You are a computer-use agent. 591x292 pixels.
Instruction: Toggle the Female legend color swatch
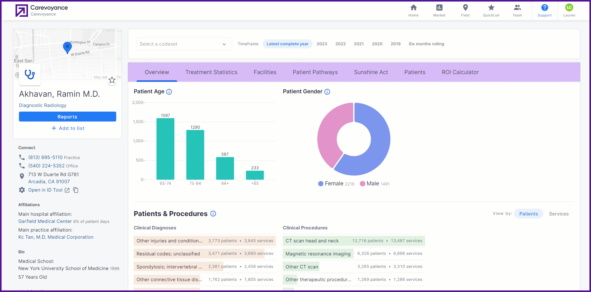pyautogui.click(x=321, y=184)
